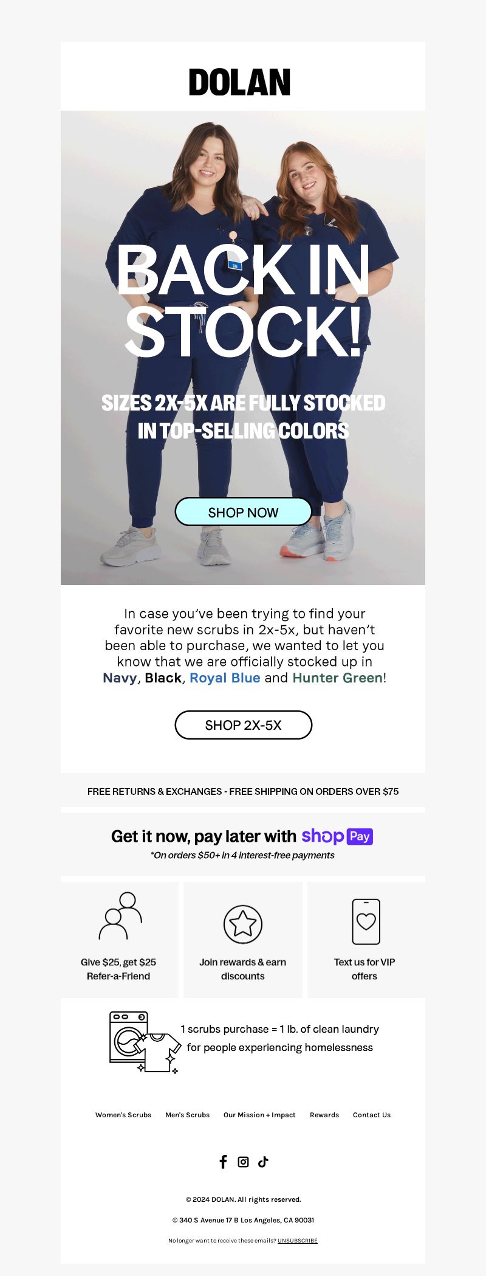The image size is (486, 1276).
Task: Click the rewards star icon
Action: coord(243,924)
